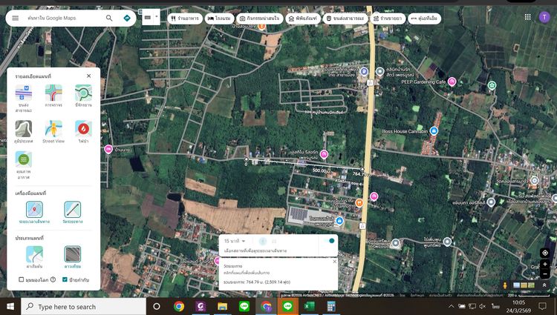Switch to Default map type thumbnail
The image size is (557, 315).
[x=34, y=255]
